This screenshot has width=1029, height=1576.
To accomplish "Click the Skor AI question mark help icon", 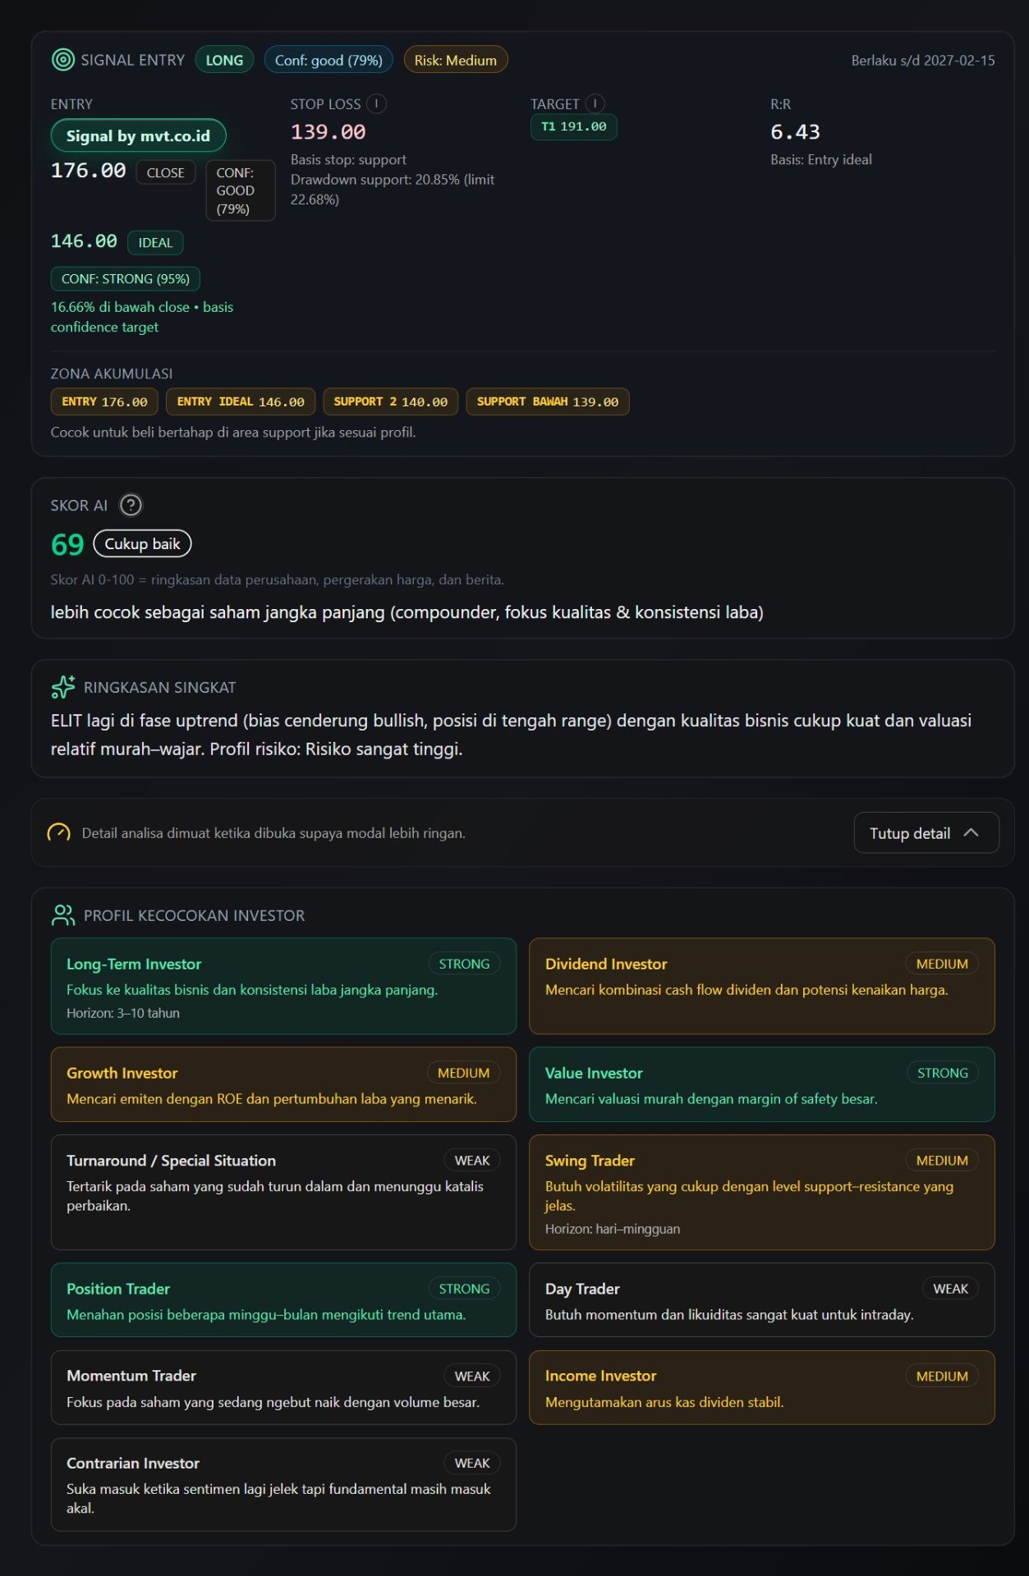I will point(131,505).
